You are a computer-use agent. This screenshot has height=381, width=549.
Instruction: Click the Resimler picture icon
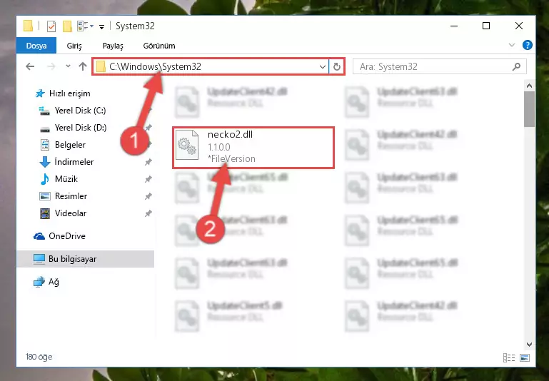click(x=44, y=196)
